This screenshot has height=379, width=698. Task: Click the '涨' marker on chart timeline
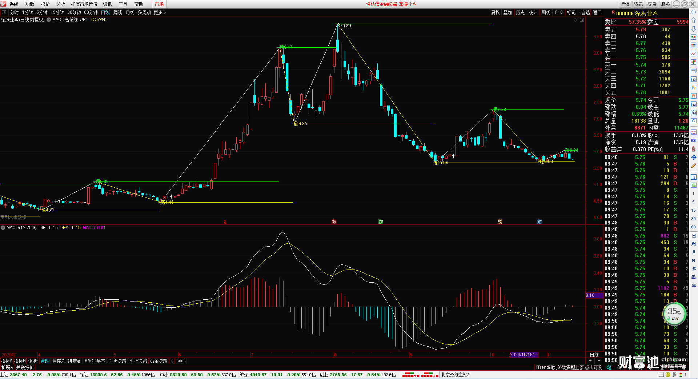click(334, 222)
